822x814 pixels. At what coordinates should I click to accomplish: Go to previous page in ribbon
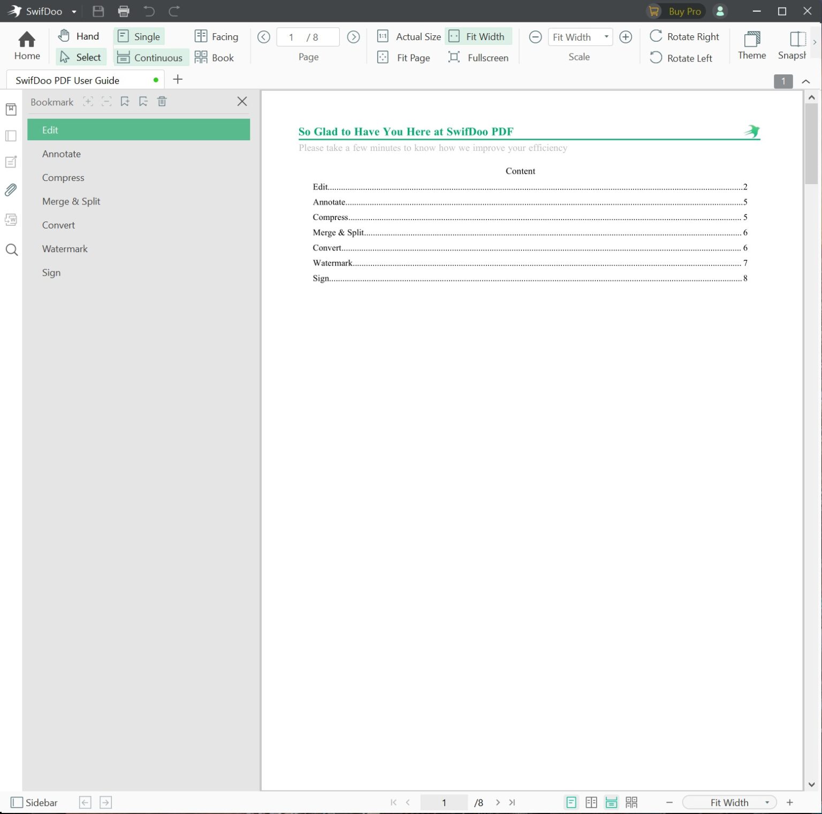click(263, 37)
